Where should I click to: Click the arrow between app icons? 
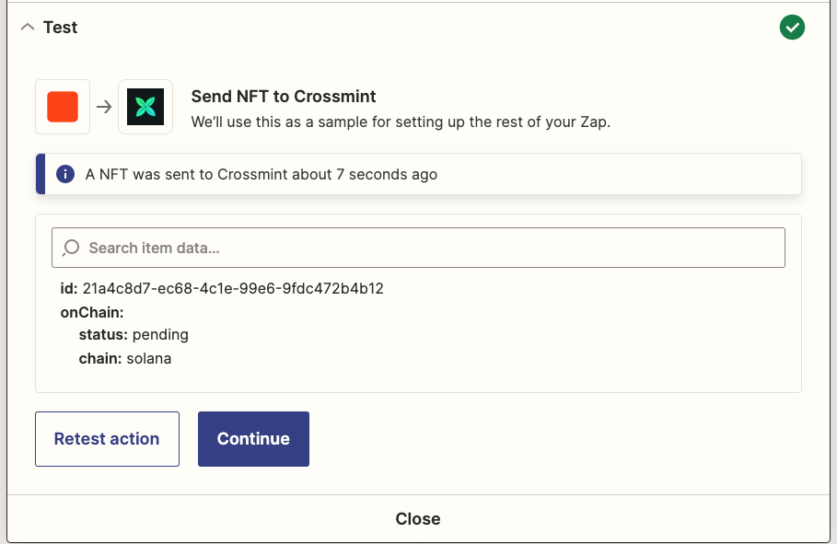pos(104,107)
